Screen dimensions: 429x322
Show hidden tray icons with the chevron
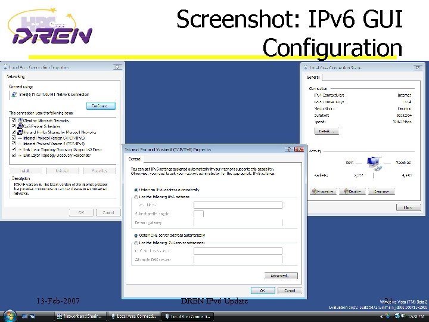[381, 317]
